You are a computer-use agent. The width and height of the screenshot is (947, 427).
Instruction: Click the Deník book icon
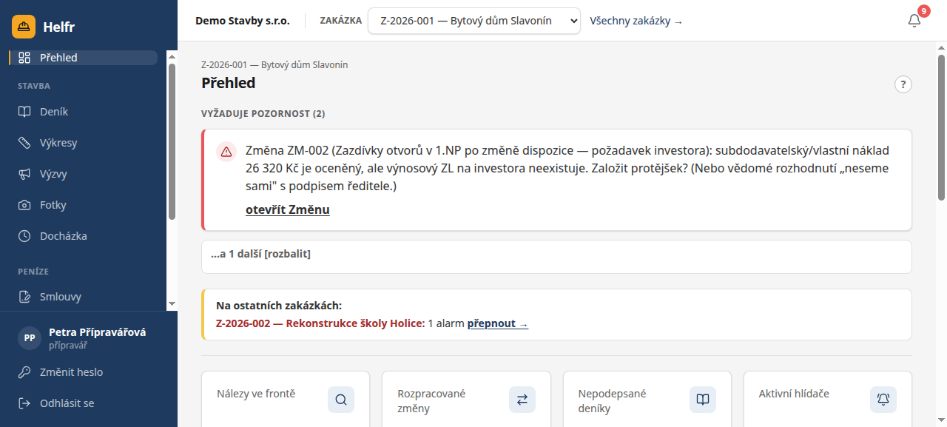pos(24,112)
